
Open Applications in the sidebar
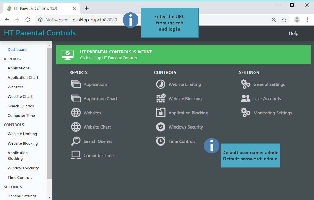point(18,68)
